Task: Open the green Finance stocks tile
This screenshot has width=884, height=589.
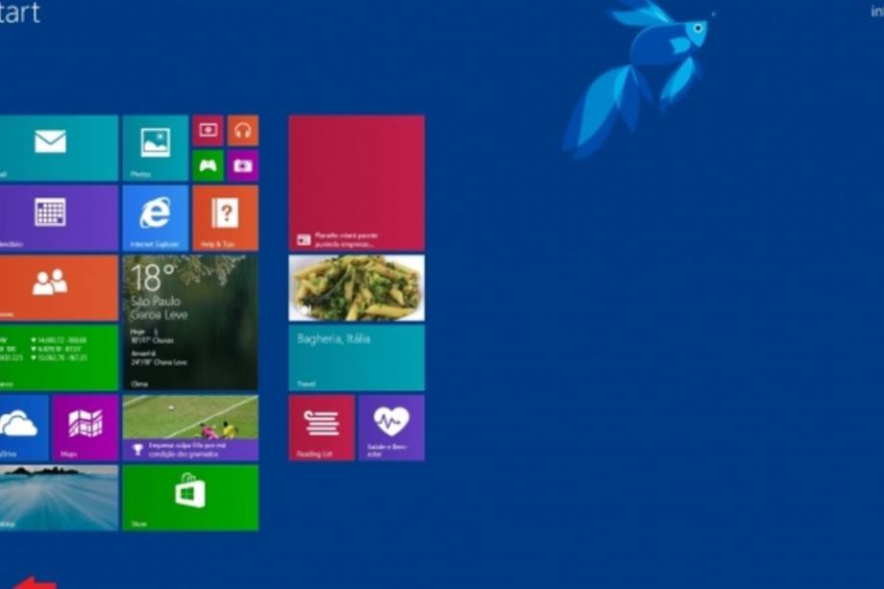Action: pos(59,357)
